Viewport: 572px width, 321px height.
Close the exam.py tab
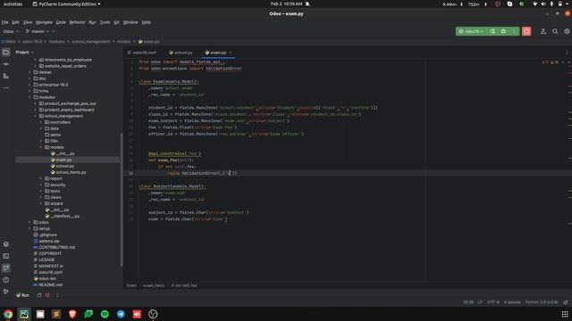click(x=231, y=53)
